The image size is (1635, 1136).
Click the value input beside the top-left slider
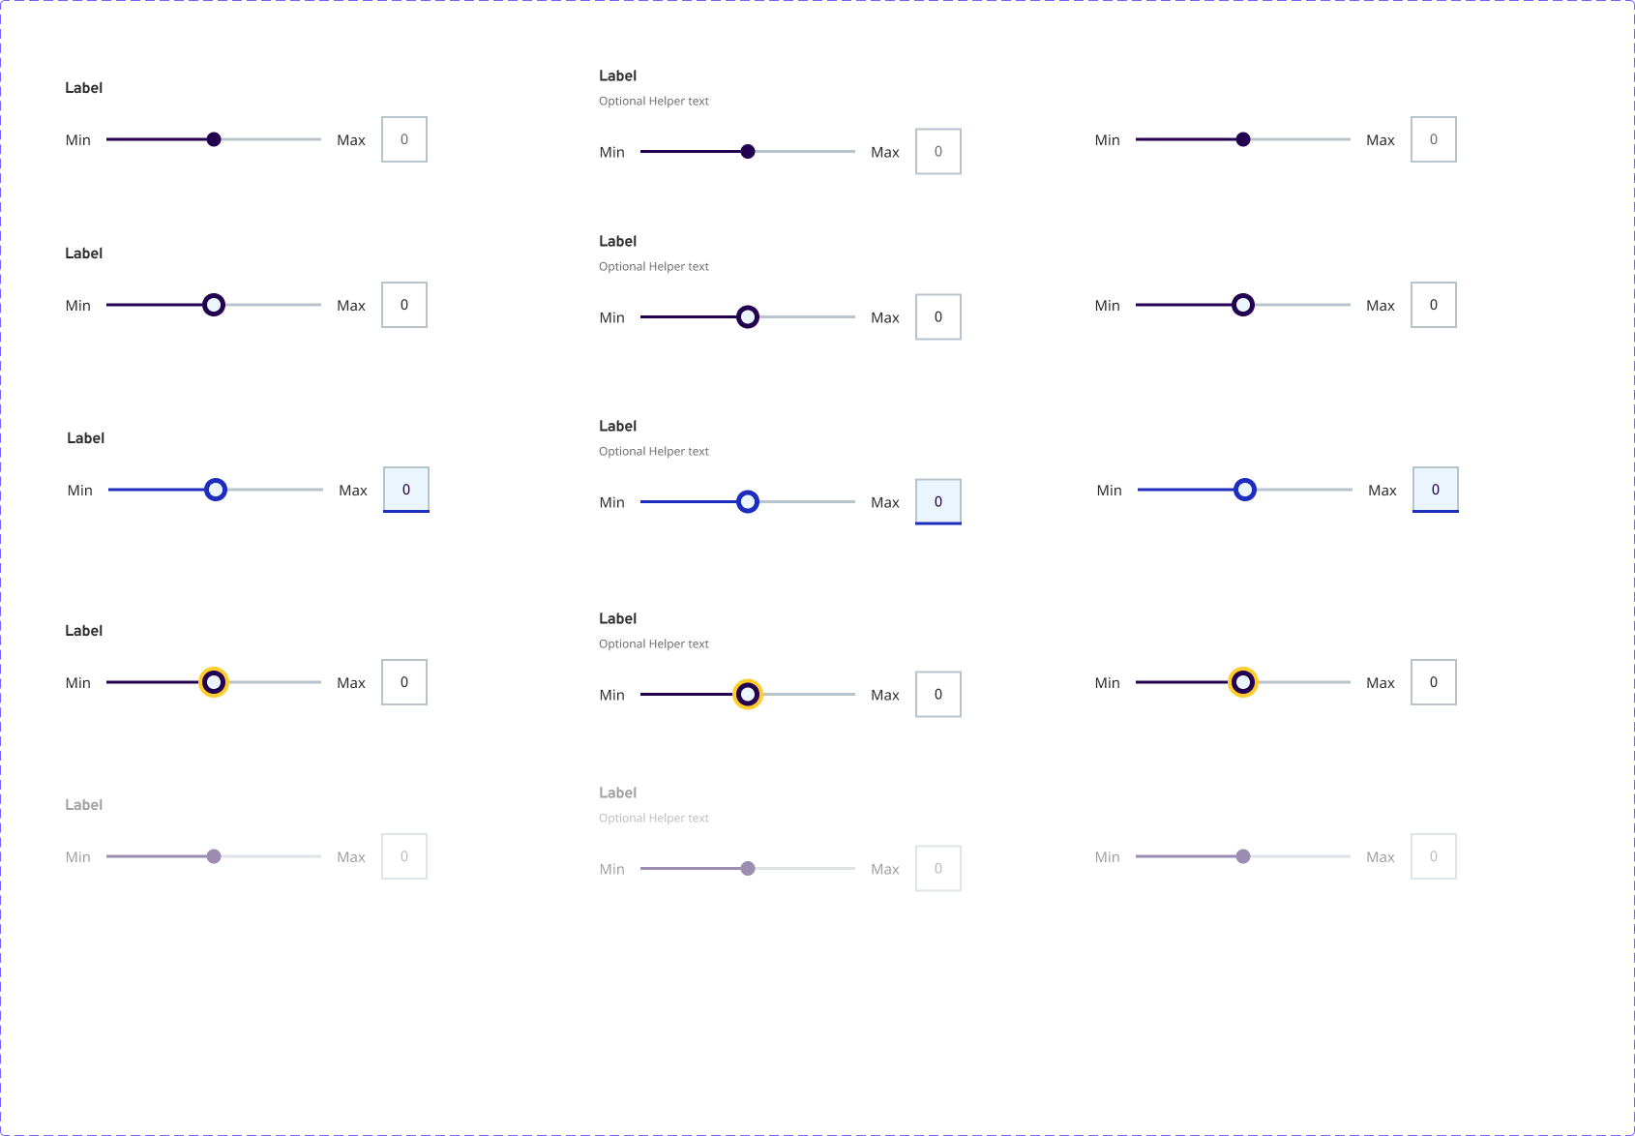[403, 139]
